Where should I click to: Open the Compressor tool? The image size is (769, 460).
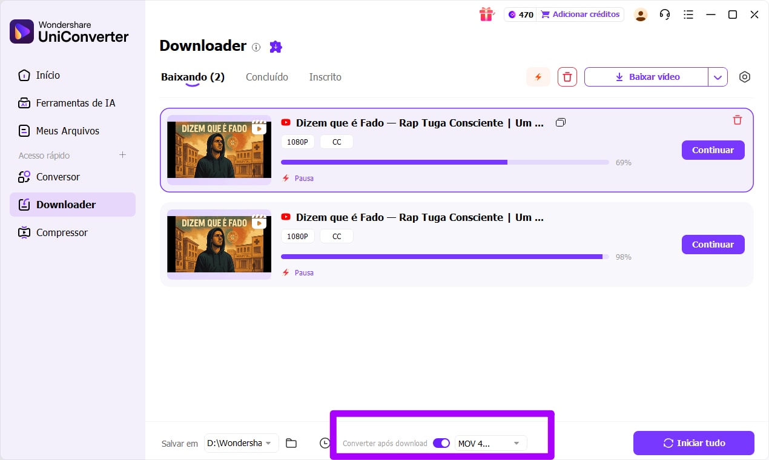point(61,232)
